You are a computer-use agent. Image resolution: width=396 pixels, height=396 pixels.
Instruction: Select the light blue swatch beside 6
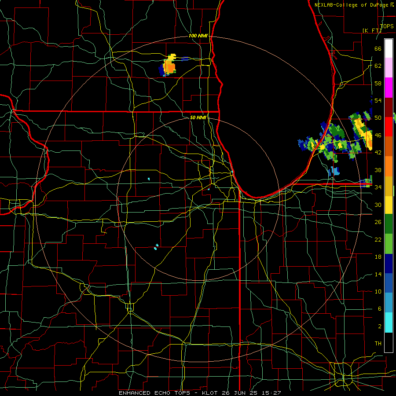point(389,303)
